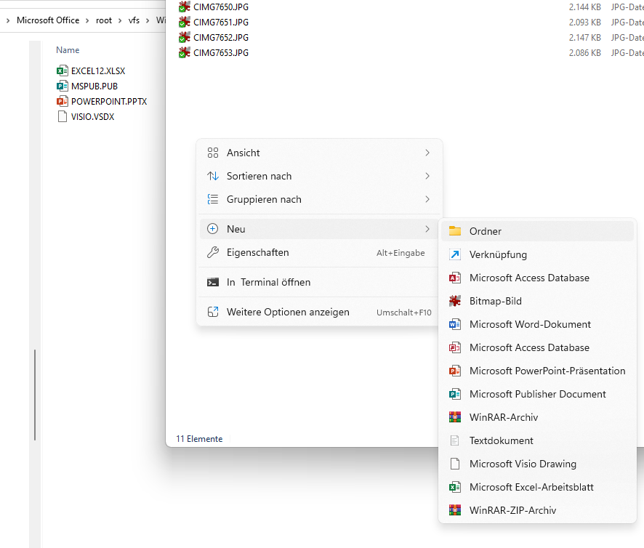Go to vfs breadcrumb segment
This screenshot has width=644, height=548.
(x=134, y=20)
